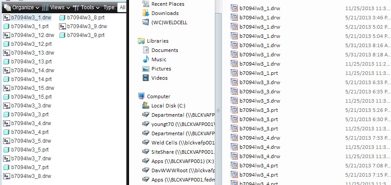Click the part icon of b7094lw3_15.prt
The width and height of the screenshot is (391, 185).
pyautogui.click(x=7, y=97)
